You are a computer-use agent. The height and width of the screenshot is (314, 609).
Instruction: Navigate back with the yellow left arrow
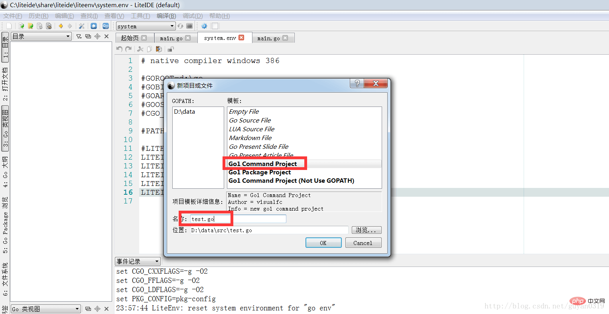(61, 26)
